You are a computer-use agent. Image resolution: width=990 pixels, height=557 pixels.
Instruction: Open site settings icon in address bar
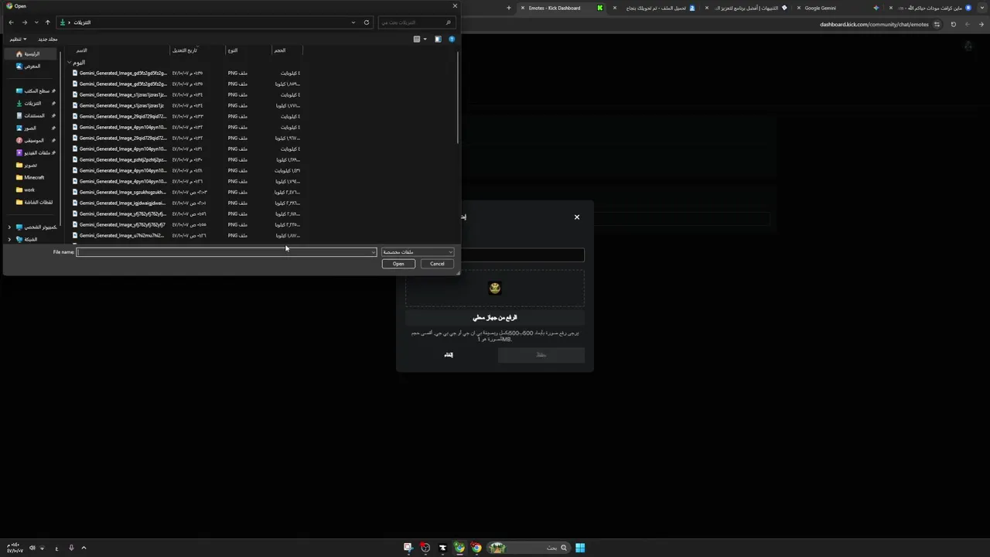point(937,24)
